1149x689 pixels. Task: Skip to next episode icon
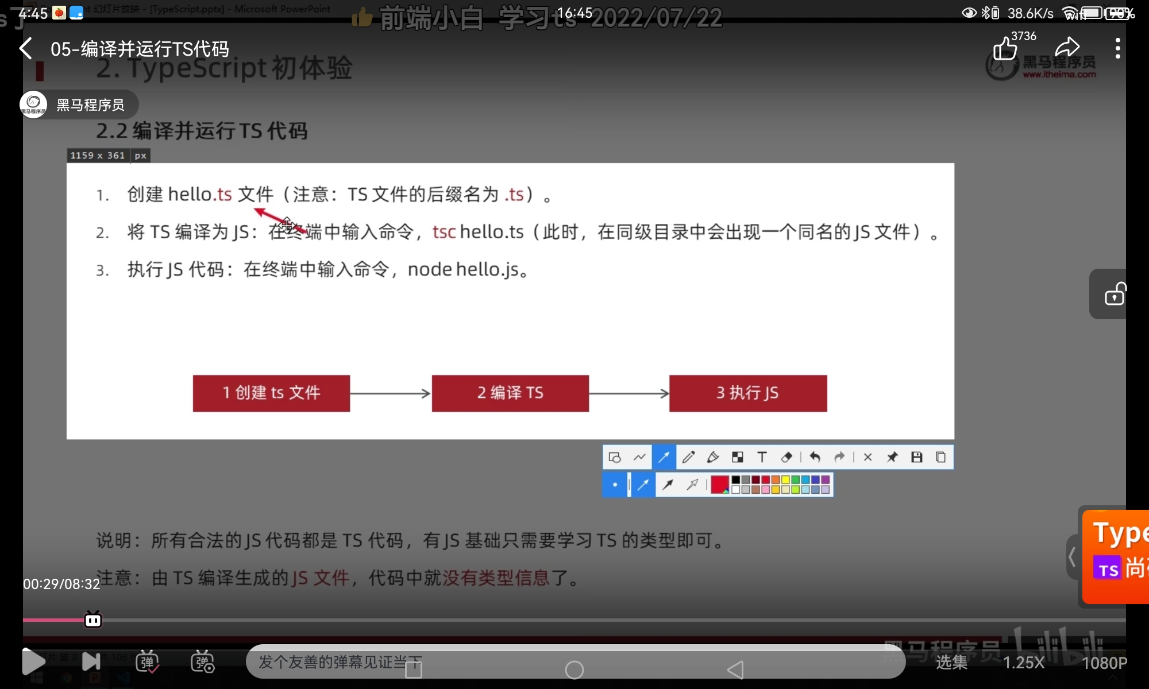tap(91, 662)
